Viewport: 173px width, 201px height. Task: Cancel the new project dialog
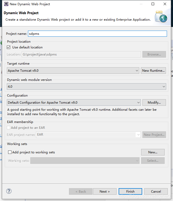(x=156, y=192)
